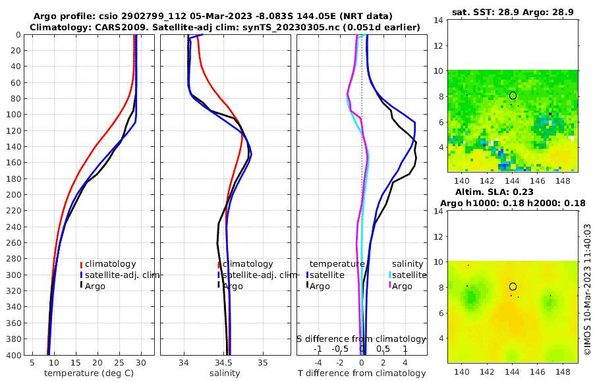Click the 'salinity' x-axis label
This screenshot has width=593, height=382.
point(225,373)
